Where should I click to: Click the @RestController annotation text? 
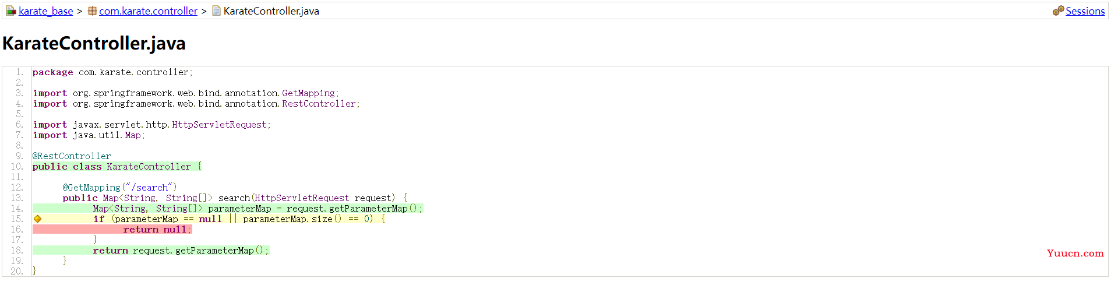coord(72,156)
